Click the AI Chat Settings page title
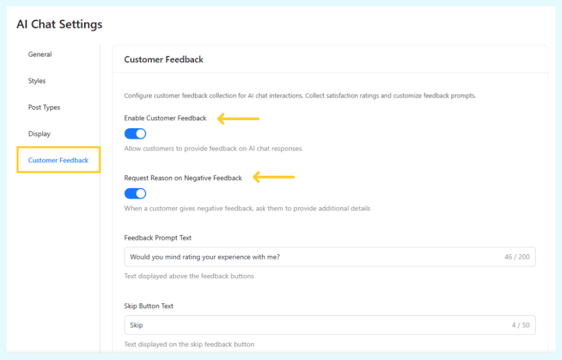Image resolution: width=562 pixels, height=360 pixels. (x=59, y=24)
